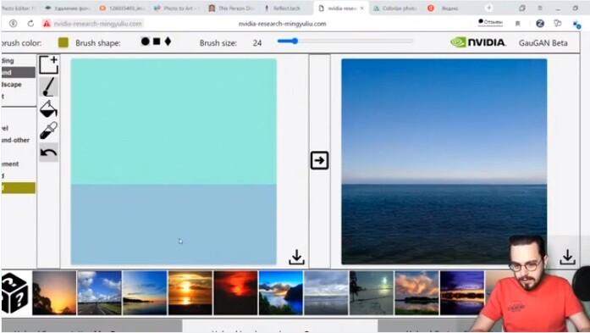Switch to the Photo to Art tab
Screen dimensions: 590x333
176,8
